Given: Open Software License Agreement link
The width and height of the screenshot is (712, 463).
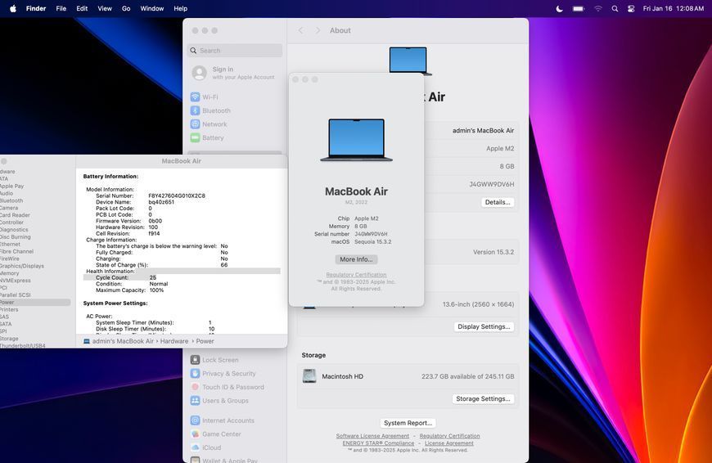Looking at the screenshot, I should click(x=372, y=436).
